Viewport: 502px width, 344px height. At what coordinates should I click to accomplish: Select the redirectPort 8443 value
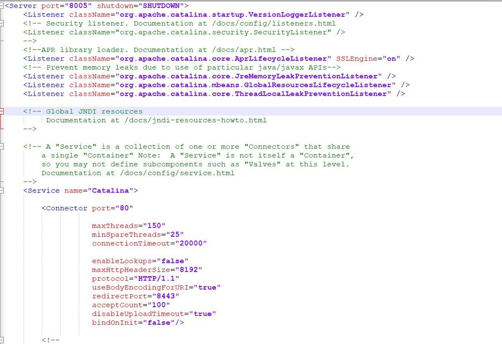click(166, 296)
